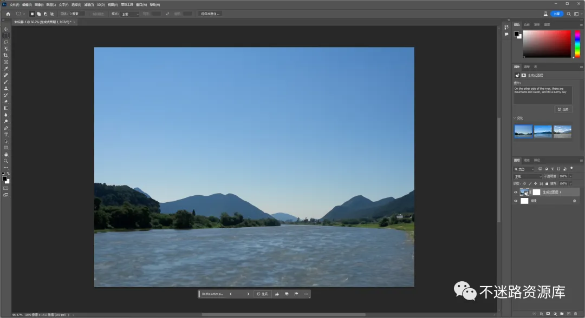Select the Frame tool
585x318 pixels.
[5, 62]
